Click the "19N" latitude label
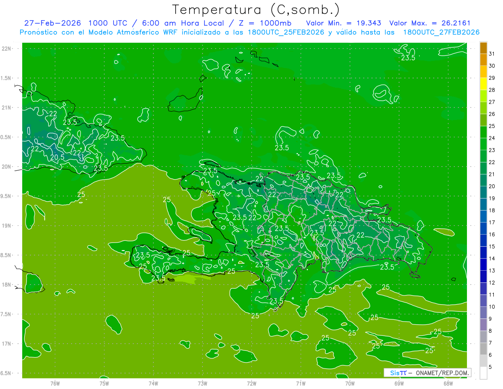 tap(7, 226)
